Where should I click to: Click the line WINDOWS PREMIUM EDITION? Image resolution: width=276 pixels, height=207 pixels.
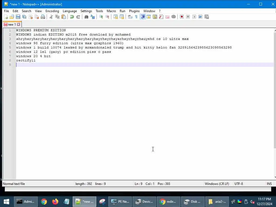click(41, 30)
